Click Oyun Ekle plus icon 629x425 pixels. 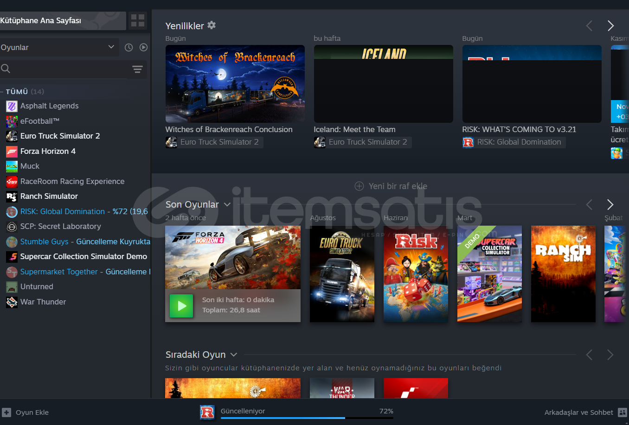pyautogui.click(x=6, y=412)
